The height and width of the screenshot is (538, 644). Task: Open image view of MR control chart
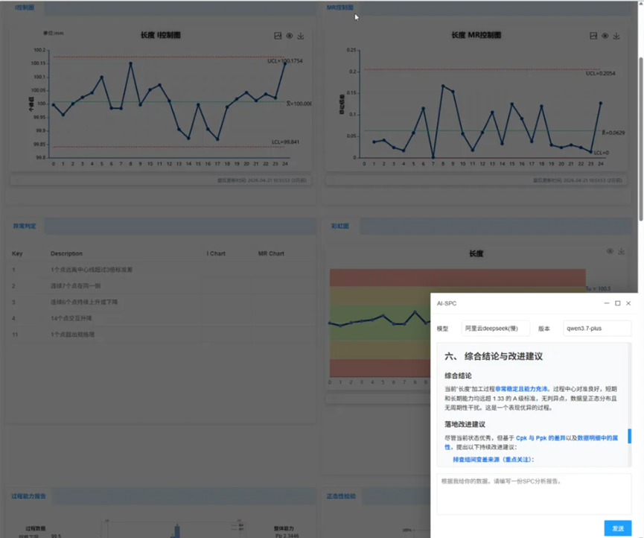pos(593,37)
